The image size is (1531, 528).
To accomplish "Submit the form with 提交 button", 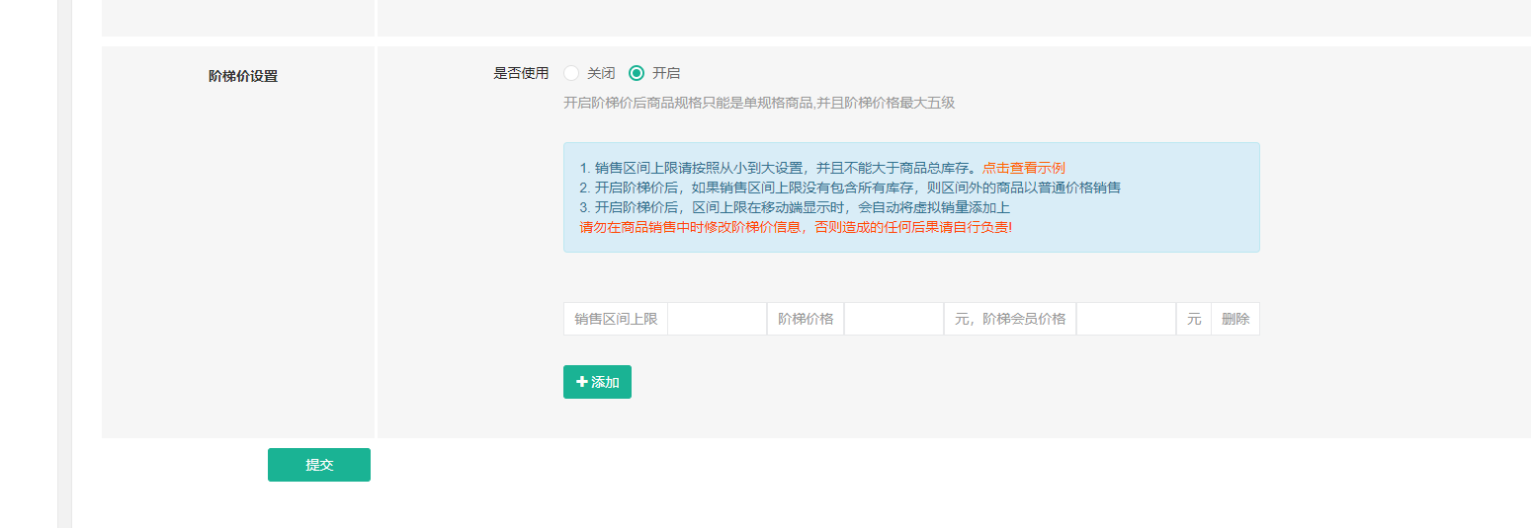I will pos(319,465).
